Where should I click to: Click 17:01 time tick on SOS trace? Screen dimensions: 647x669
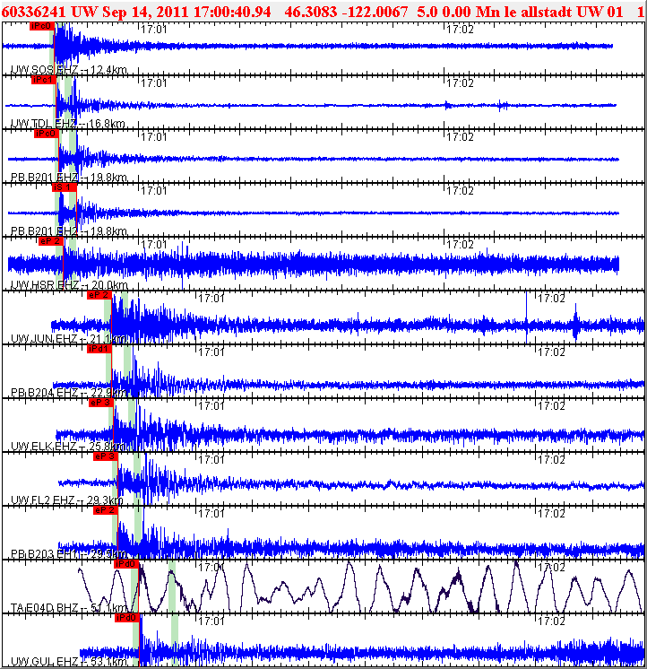coord(154,29)
